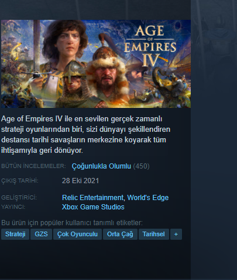Select the Strateji tag

pyautogui.click(x=15, y=234)
